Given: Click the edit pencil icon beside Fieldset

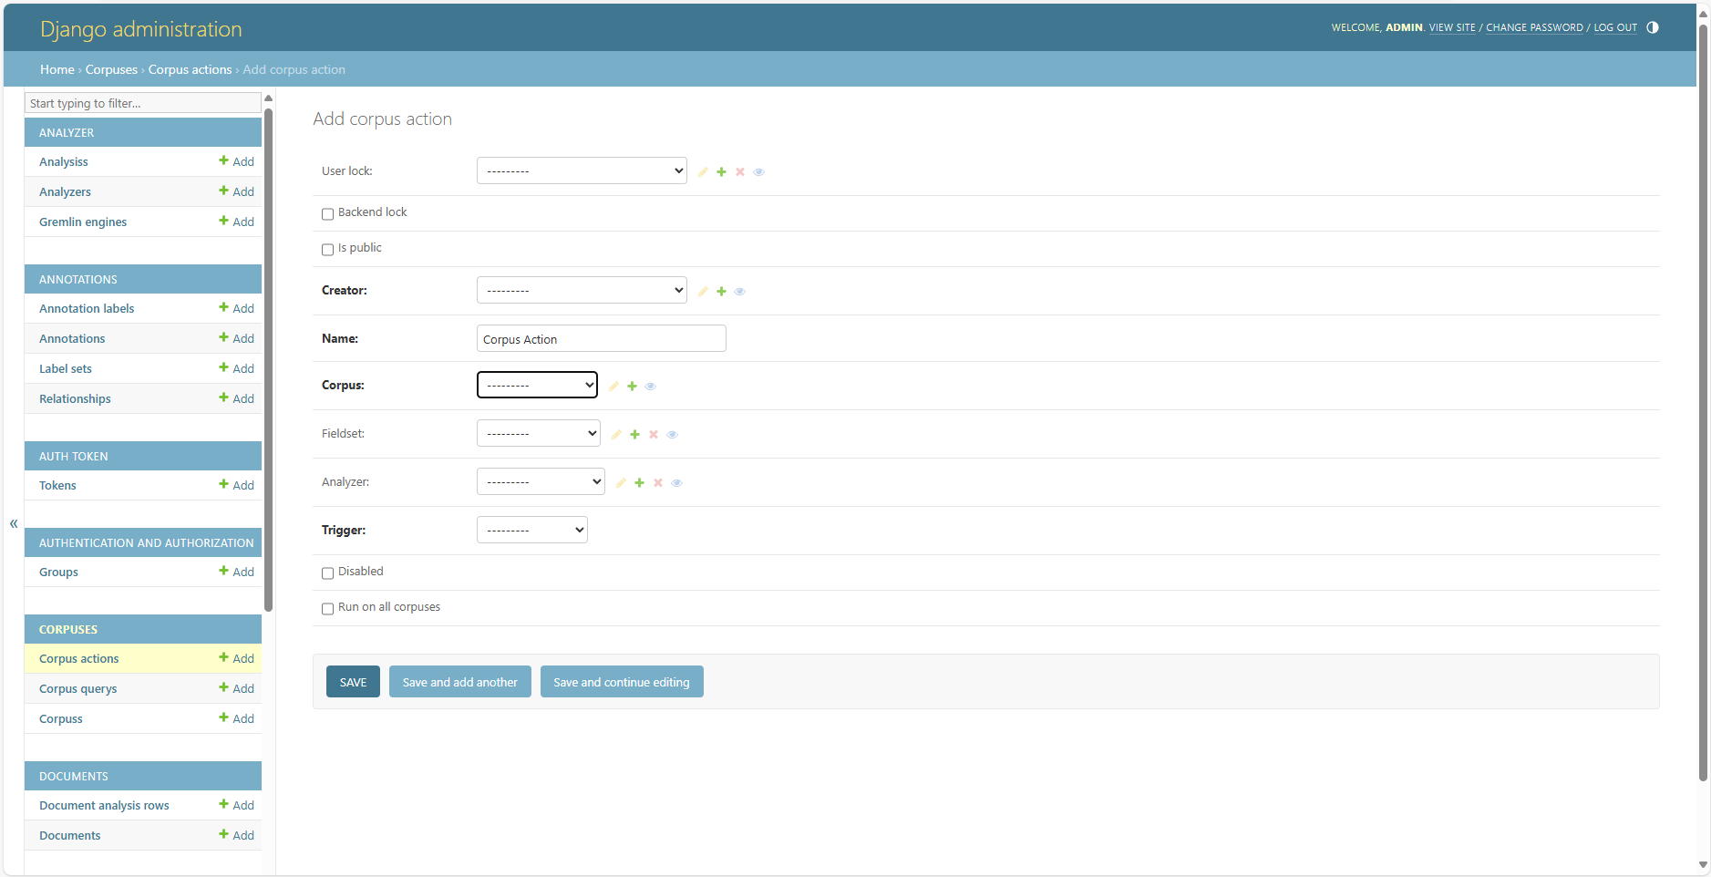Looking at the screenshot, I should (x=616, y=434).
